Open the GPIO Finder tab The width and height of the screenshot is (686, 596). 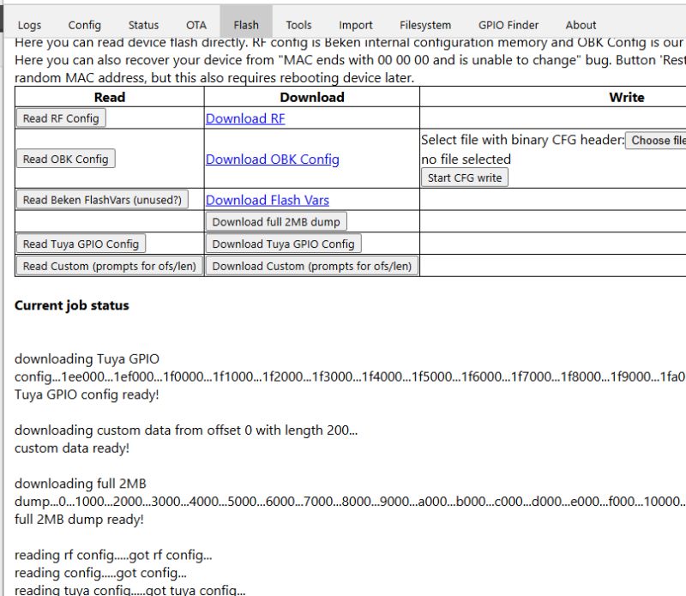[x=508, y=25]
